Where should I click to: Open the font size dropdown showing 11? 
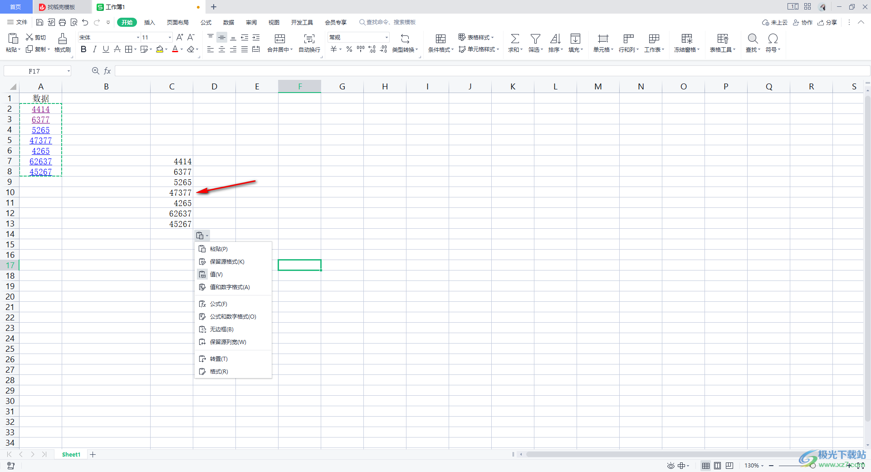(x=170, y=37)
